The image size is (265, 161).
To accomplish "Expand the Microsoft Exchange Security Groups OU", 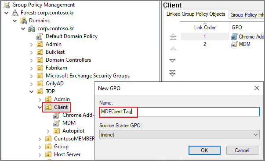I will tap(32, 76).
